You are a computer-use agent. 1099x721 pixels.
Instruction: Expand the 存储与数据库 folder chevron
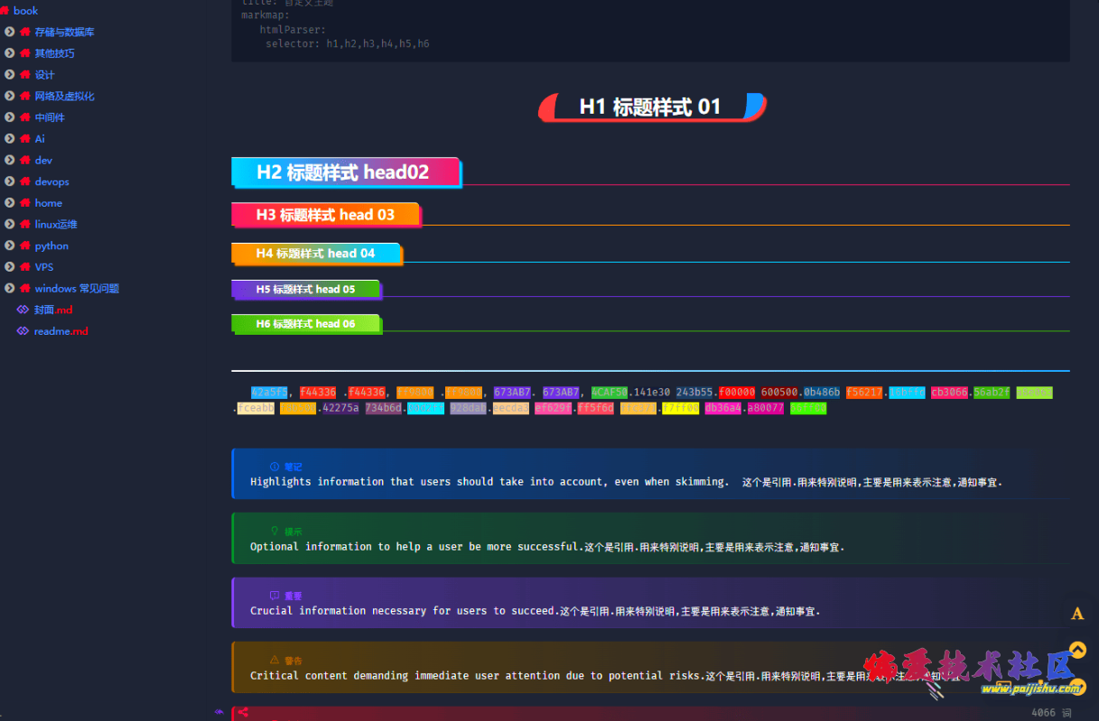click(x=9, y=32)
